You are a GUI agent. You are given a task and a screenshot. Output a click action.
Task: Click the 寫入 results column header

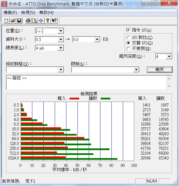click(x=142, y=98)
